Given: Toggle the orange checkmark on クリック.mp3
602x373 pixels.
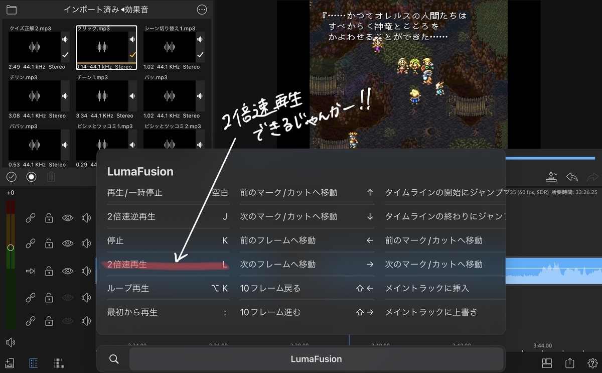Looking at the screenshot, I should click(x=132, y=55).
